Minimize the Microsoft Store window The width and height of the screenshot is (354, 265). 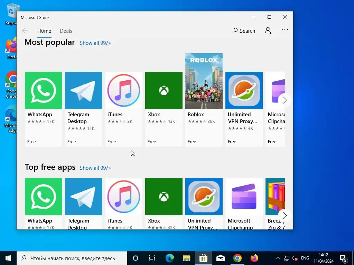pos(253,17)
